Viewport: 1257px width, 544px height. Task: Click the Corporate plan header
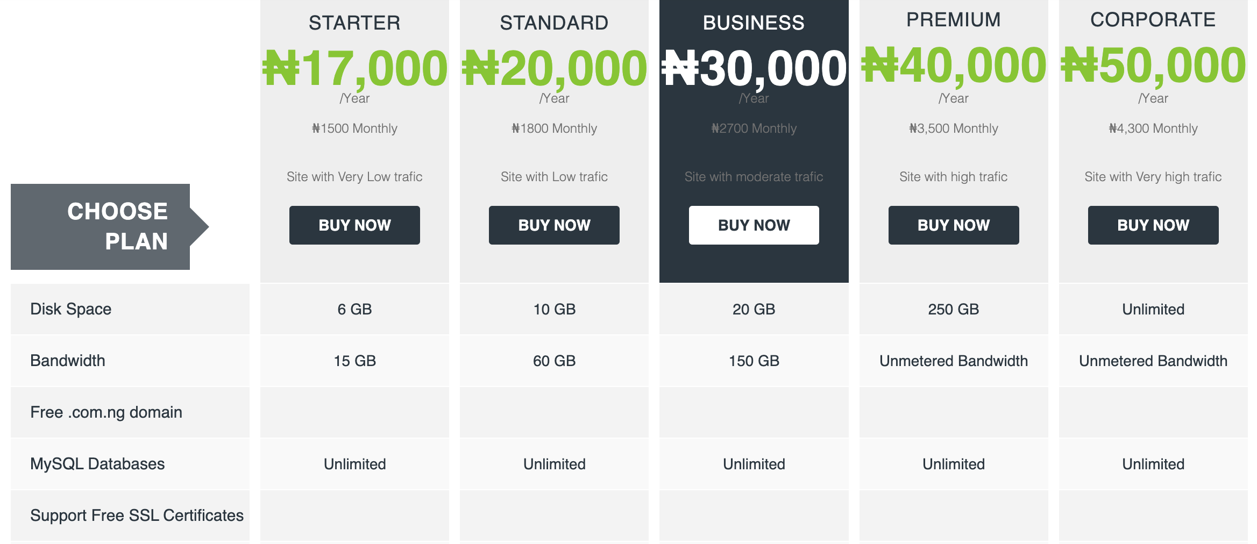[1153, 19]
